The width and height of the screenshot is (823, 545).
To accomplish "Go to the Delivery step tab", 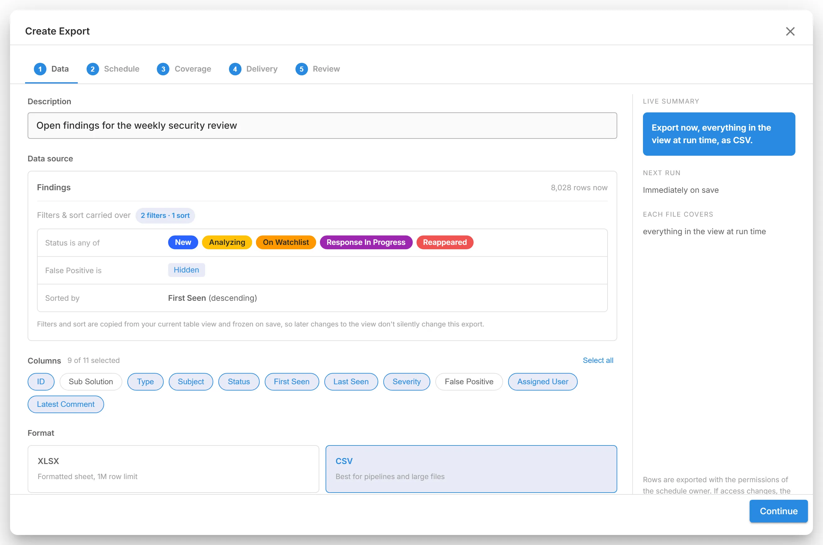I will click(253, 69).
